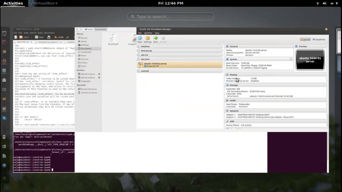
Task: Open VirtualBox Help menu
Action: click(x=157, y=33)
